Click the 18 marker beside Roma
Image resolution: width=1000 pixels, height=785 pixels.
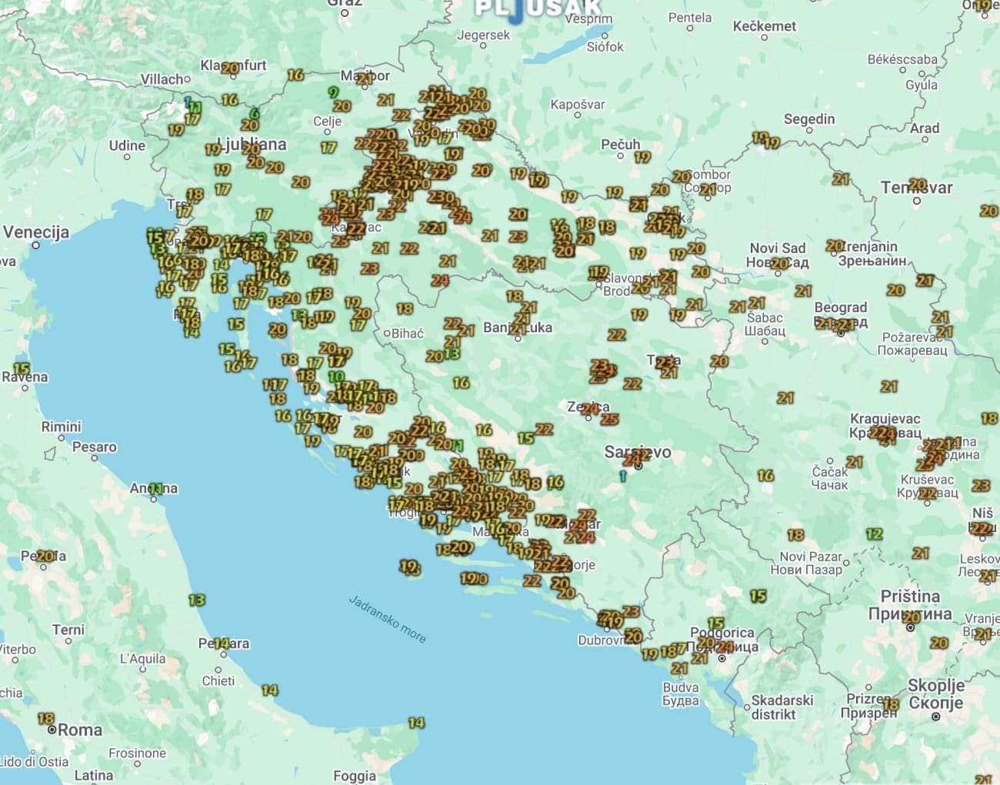(46, 719)
